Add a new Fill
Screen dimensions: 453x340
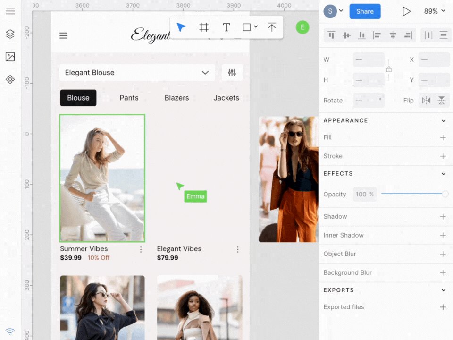tap(443, 137)
